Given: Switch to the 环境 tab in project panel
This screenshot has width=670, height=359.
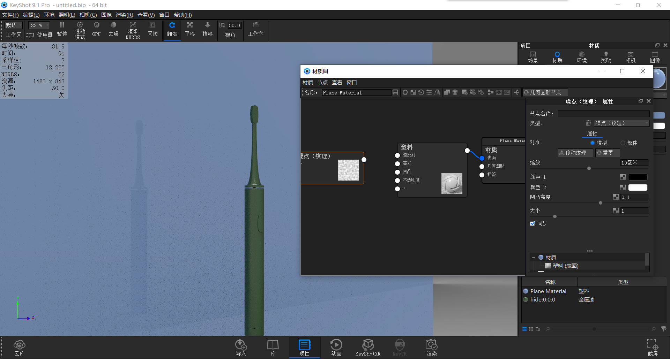Looking at the screenshot, I should coord(581,56).
